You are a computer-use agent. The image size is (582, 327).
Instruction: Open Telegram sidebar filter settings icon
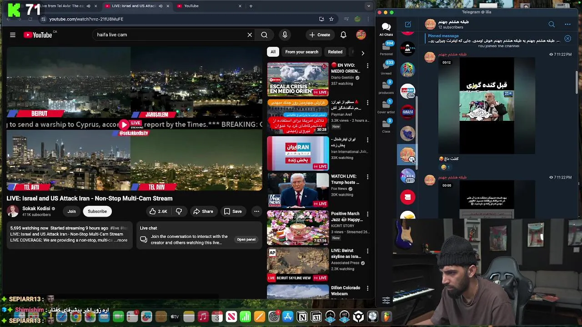coord(386,300)
